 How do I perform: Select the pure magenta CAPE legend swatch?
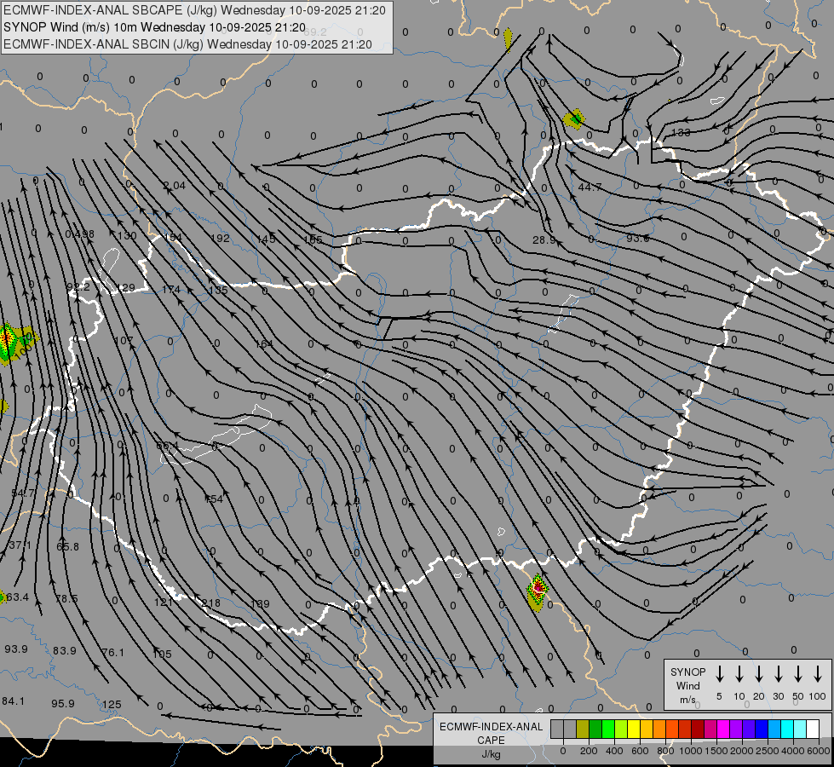tap(723, 730)
